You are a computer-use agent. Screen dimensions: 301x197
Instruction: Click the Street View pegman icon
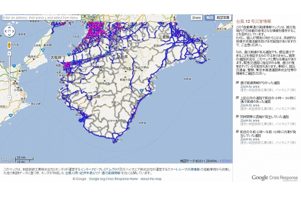[x=9, y=45]
